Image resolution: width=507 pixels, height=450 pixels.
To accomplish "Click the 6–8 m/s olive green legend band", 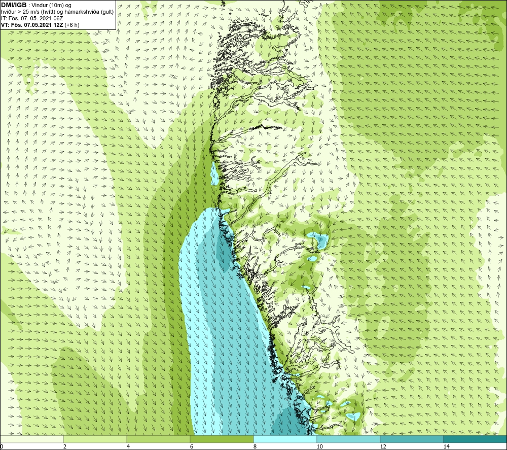I will click(x=222, y=439).
